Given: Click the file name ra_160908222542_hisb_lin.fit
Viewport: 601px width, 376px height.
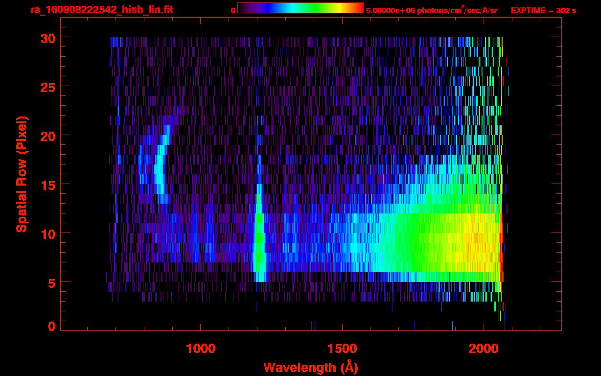Looking at the screenshot, I should [x=101, y=10].
